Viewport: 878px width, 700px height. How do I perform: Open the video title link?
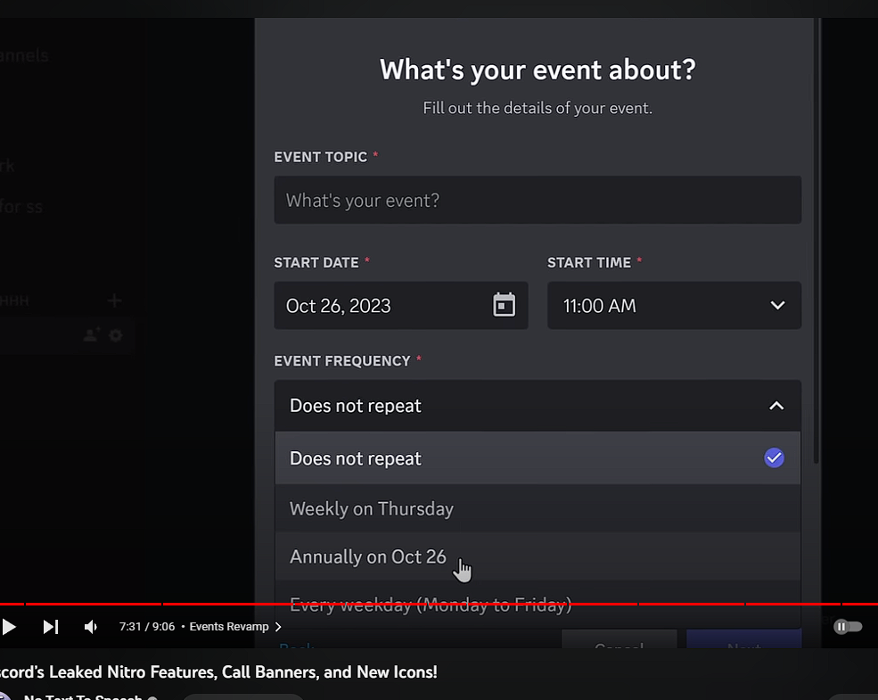pyautogui.click(x=218, y=672)
